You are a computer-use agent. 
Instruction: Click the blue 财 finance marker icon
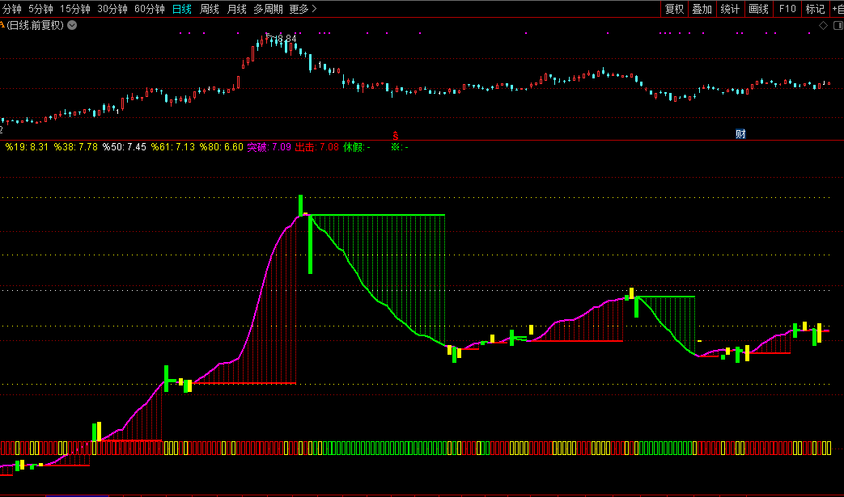coord(740,134)
